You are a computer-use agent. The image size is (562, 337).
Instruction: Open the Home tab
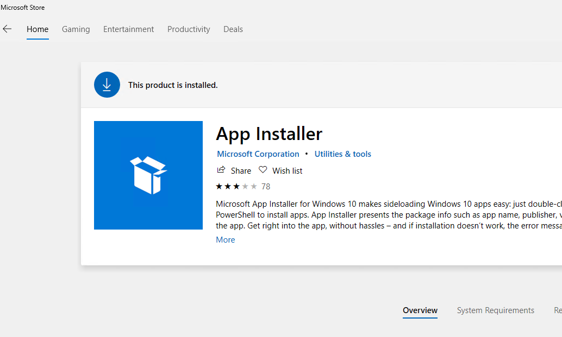tap(38, 29)
